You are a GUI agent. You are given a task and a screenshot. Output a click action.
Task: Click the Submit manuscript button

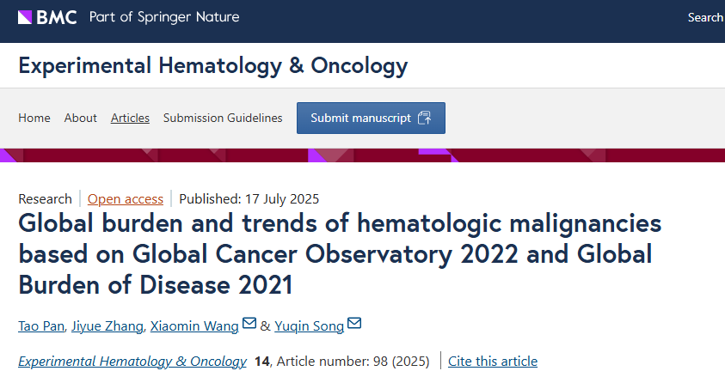[x=371, y=119]
